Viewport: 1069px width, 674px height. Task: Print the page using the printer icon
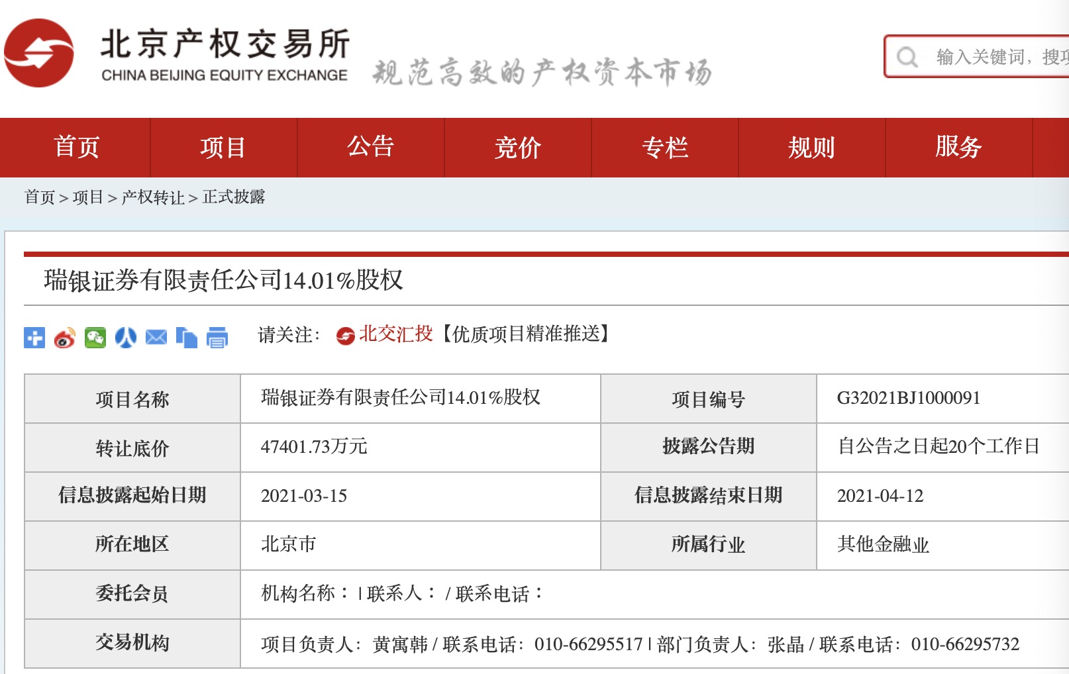(217, 338)
